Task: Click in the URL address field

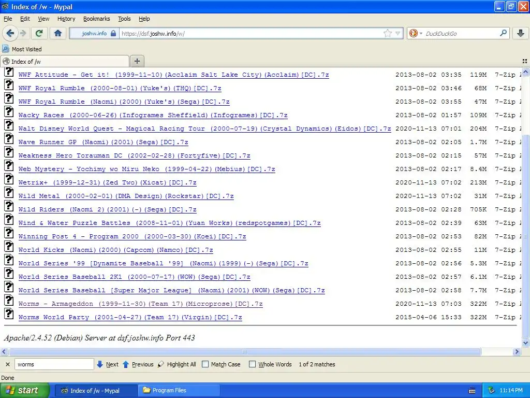Action: tap(250, 34)
